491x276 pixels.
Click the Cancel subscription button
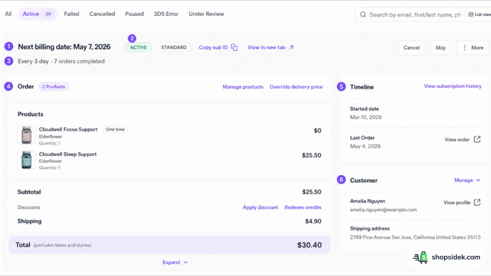(411, 47)
